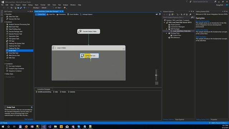Select the Sequence Container
The width and height of the screenshot is (229, 129).
[15, 71]
